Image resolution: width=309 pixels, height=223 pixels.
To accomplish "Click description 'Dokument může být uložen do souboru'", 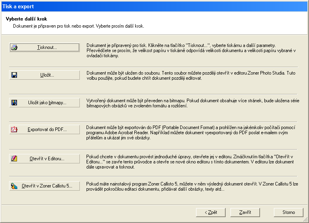I will [x=191, y=75].
